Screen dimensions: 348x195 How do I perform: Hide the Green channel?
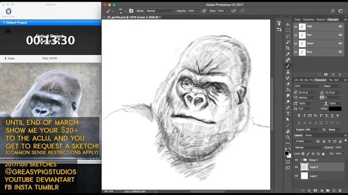point(295,43)
